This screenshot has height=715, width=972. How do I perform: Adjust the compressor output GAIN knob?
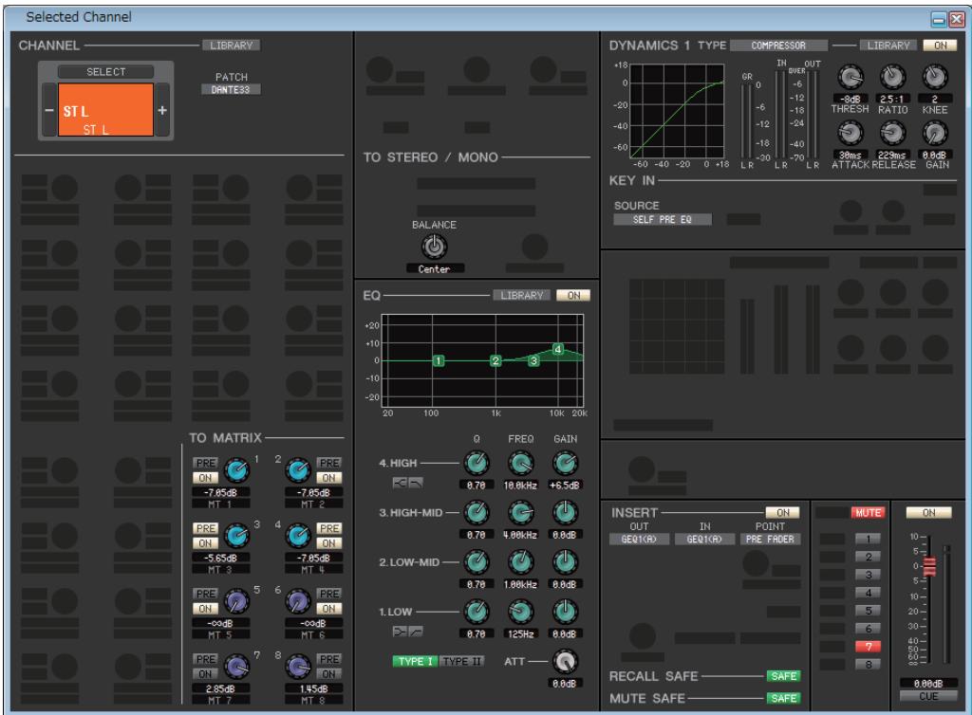[935, 133]
